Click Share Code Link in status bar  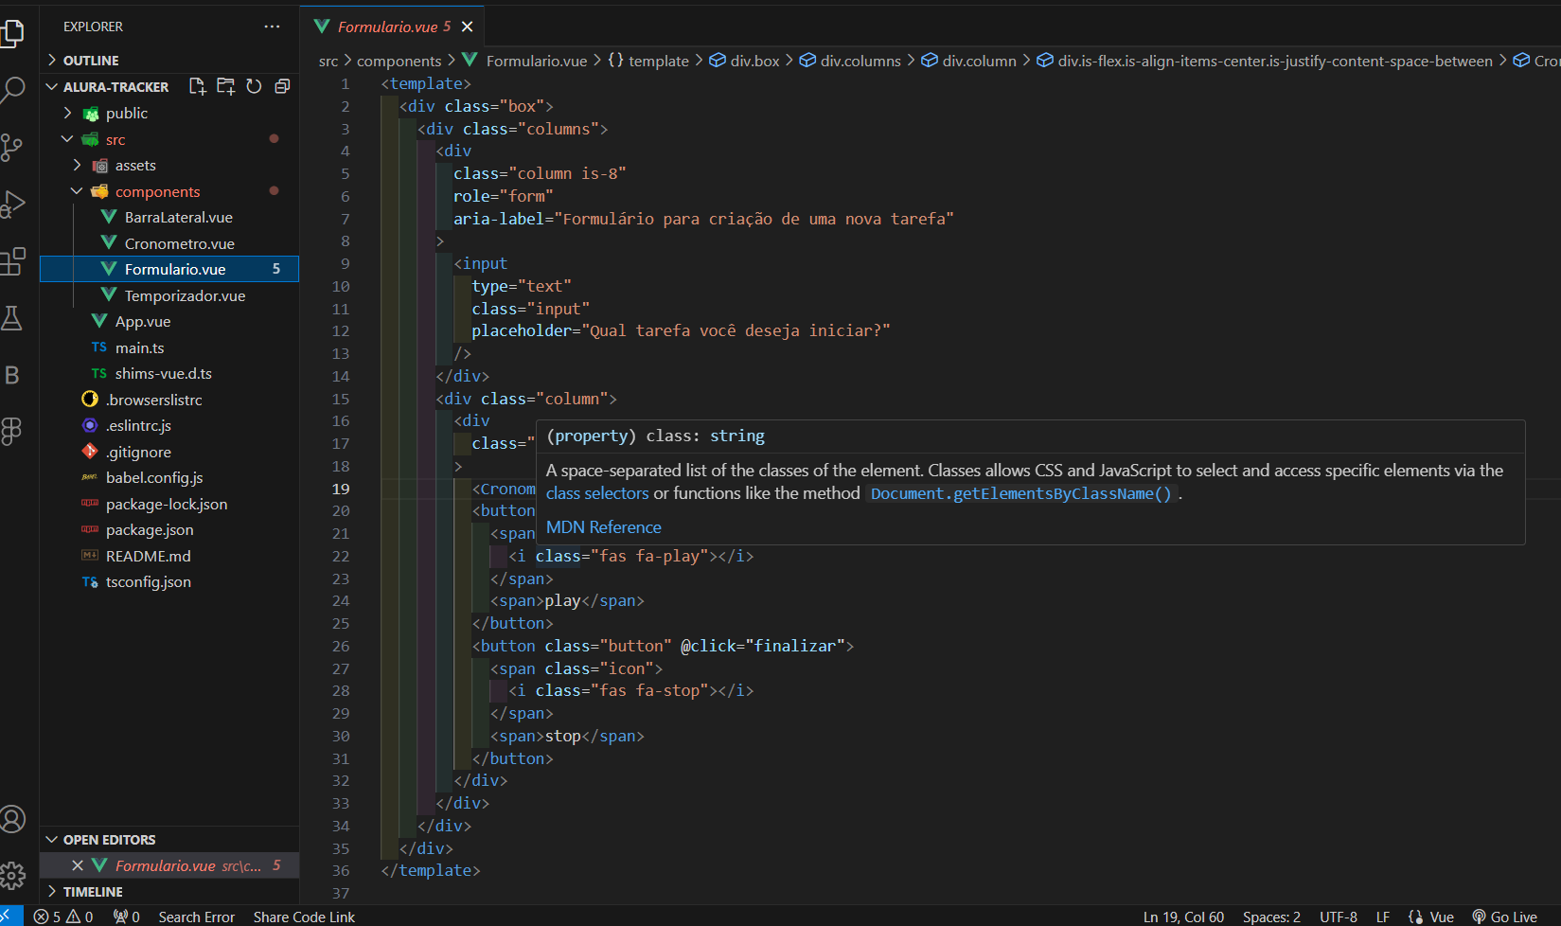(x=304, y=917)
